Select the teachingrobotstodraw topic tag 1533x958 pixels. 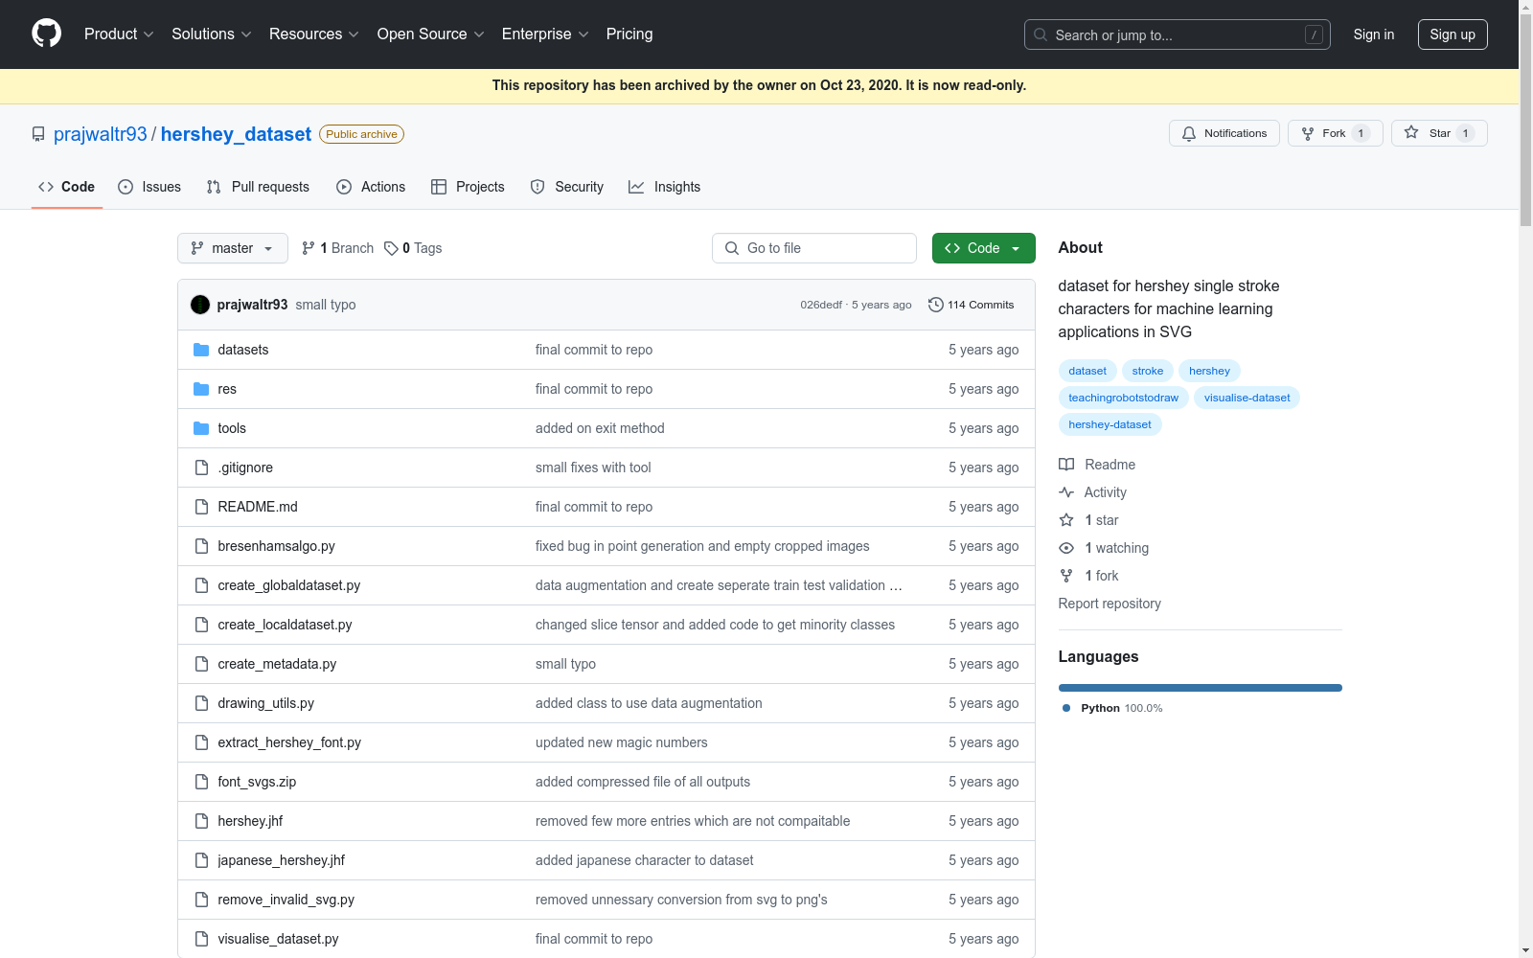[x=1124, y=398]
